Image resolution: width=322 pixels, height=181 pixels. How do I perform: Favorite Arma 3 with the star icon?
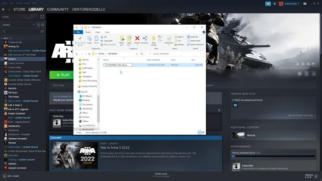(x=313, y=74)
